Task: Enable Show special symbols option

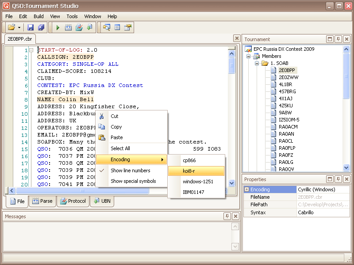Action: [x=133, y=181]
